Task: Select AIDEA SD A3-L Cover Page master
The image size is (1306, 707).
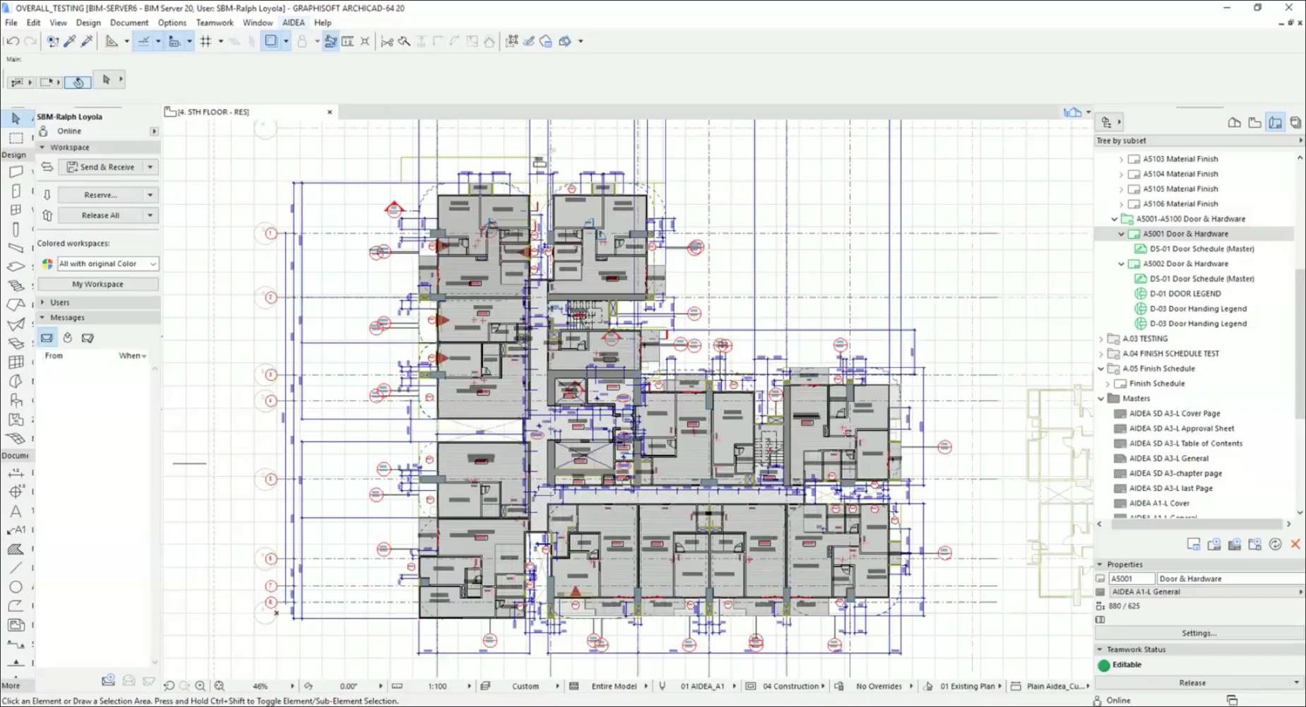Action: point(1174,413)
